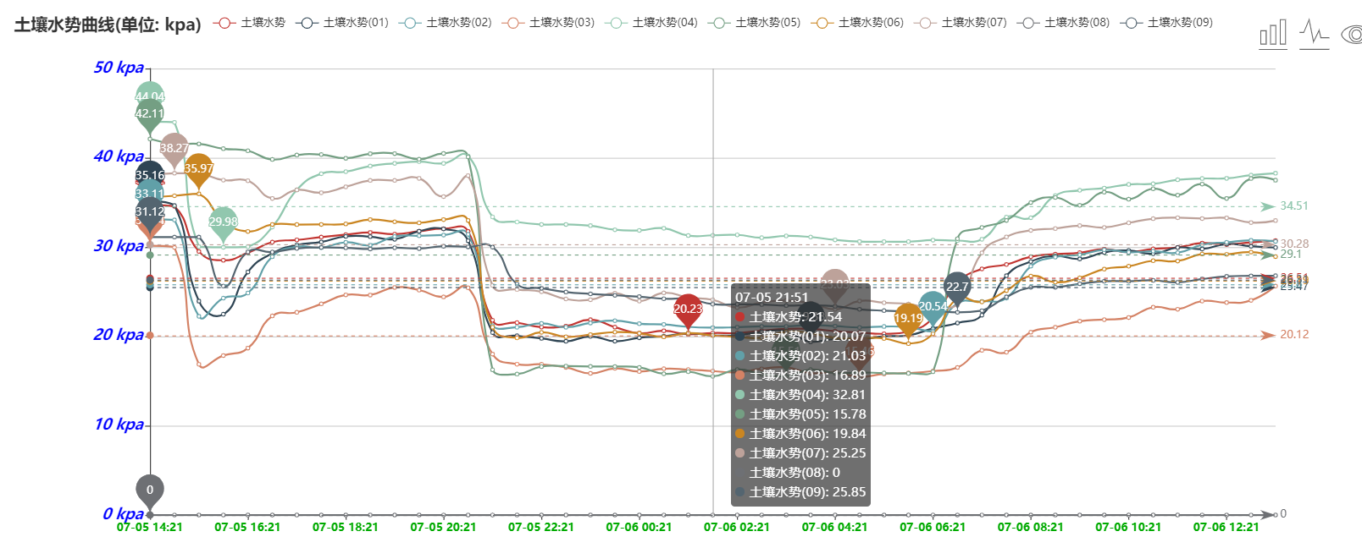
Task: Click the 34.51 average line label
Action: coord(1293,206)
